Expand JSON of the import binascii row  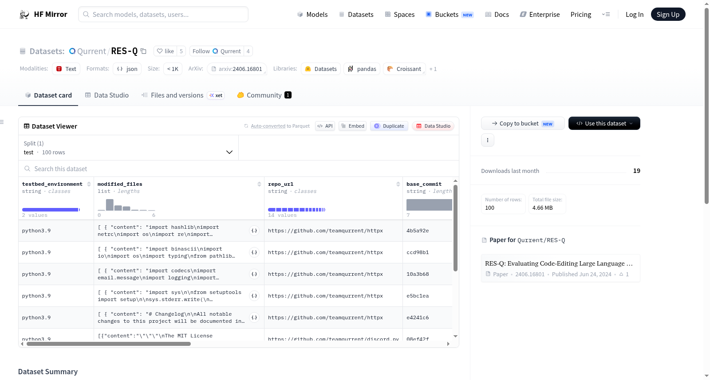point(254,252)
